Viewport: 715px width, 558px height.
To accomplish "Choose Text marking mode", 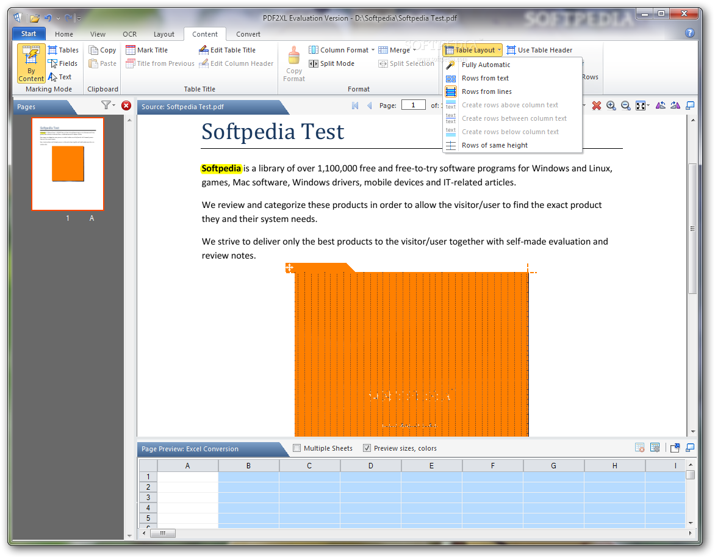I will (x=60, y=77).
